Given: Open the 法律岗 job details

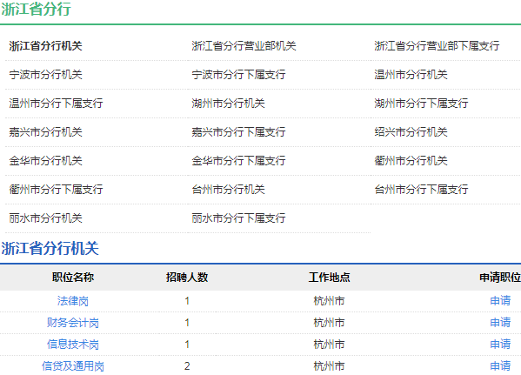Looking at the screenshot, I should coord(73,301).
